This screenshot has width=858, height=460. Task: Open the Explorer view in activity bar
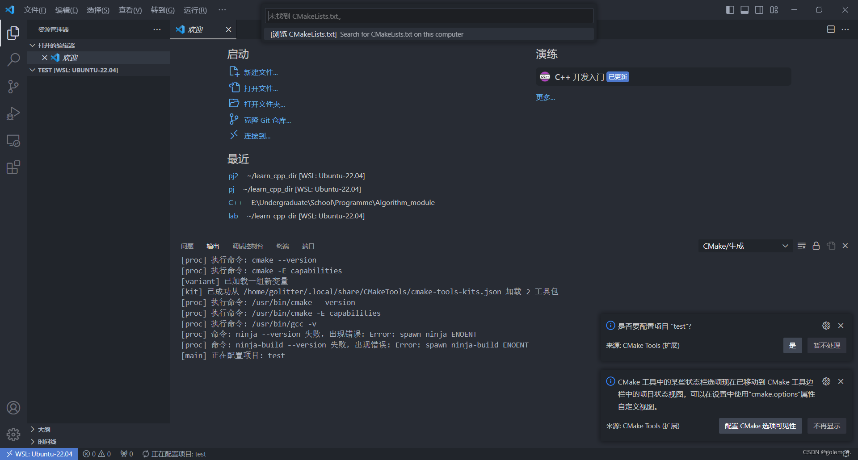tap(13, 33)
